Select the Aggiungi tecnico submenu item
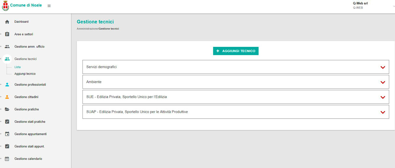 click(x=25, y=74)
